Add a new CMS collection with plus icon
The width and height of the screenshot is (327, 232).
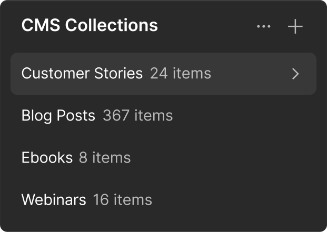point(295,26)
